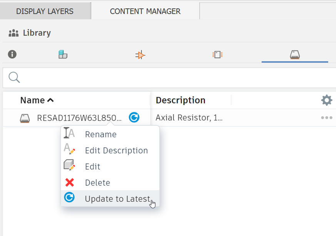Select the CONTENT MANAGER tab

(x=145, y=11)
